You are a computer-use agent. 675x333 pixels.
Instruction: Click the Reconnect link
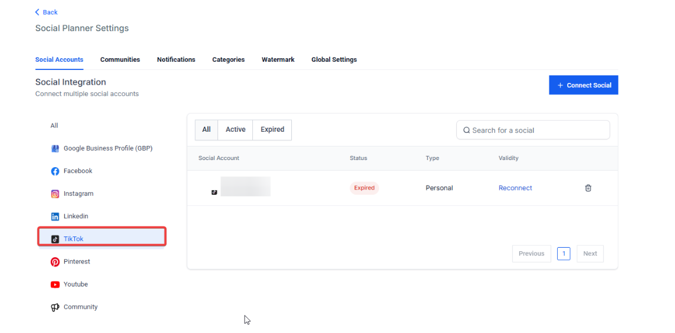(515, 188)
